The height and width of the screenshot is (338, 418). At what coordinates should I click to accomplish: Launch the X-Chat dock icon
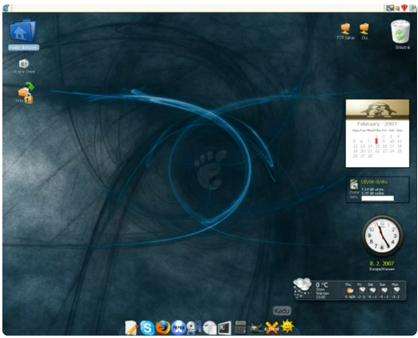271,328
